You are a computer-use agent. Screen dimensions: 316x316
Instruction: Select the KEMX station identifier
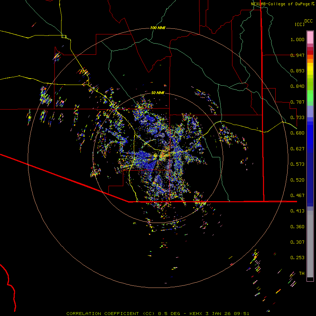pos(196,314)
